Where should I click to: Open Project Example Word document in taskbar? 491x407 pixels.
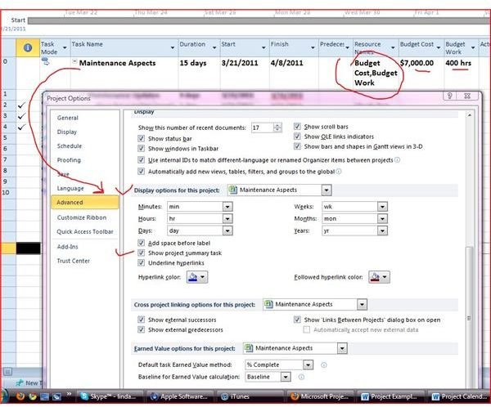(x=390, y=396)
